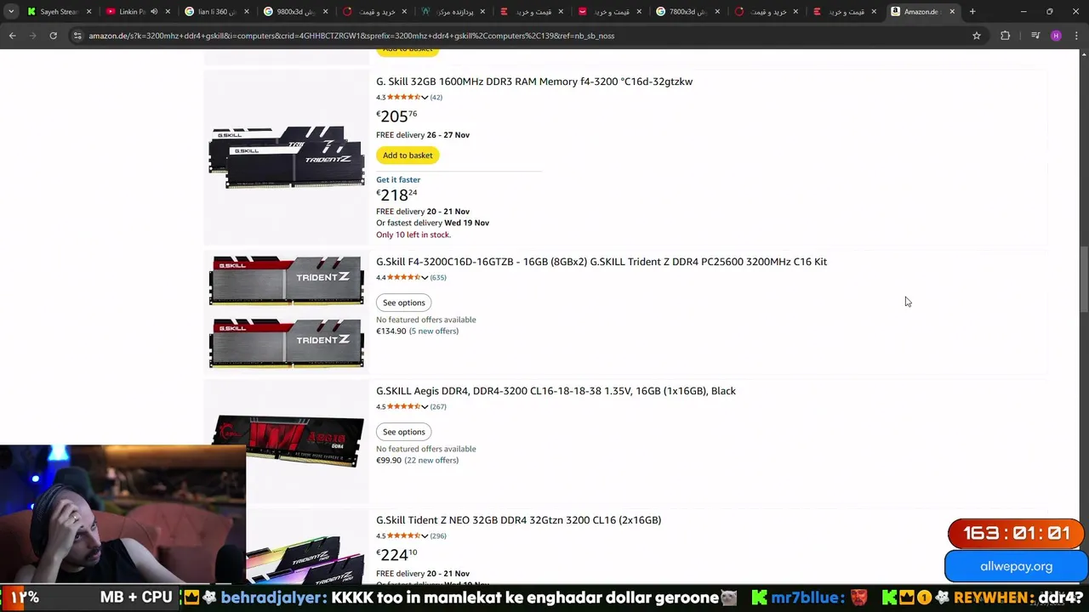Open G.Skill F4-3200C16D-16GTZB listing title
Viewport: 1089px width, 612px height.
tap(602, 262)
